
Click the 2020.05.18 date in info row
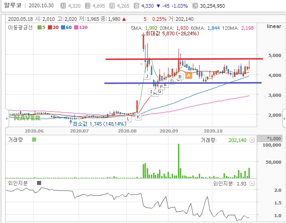coord(20,19)
